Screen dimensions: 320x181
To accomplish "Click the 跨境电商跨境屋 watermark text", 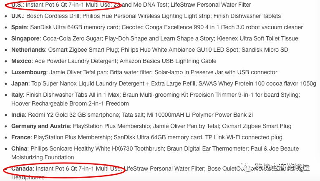I will [283, 168].
